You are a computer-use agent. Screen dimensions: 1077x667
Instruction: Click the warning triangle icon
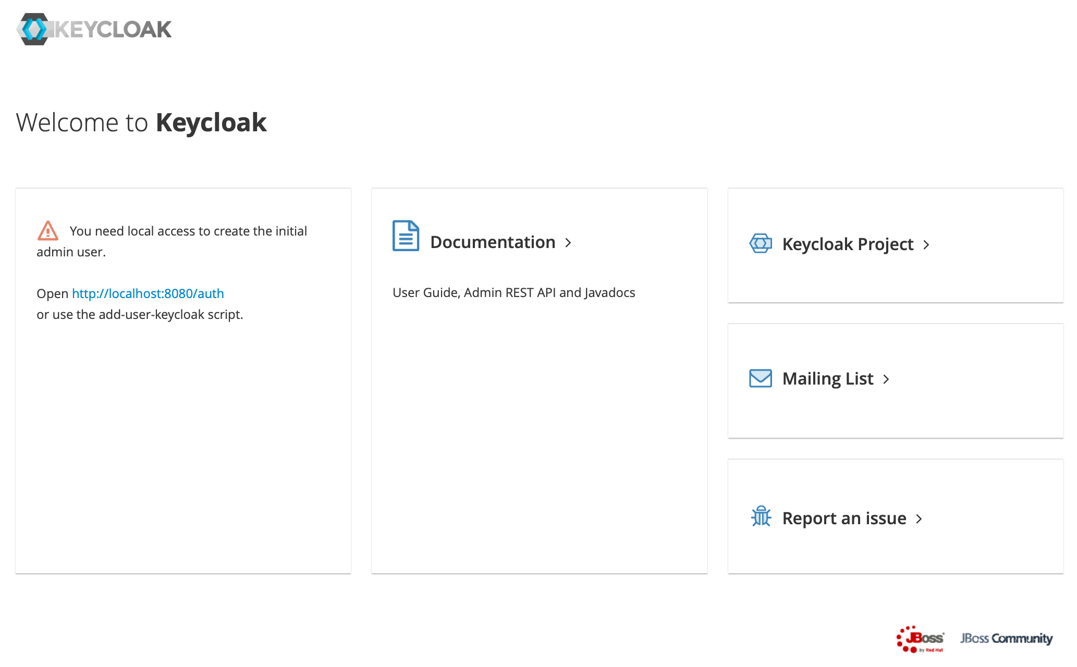47,230
